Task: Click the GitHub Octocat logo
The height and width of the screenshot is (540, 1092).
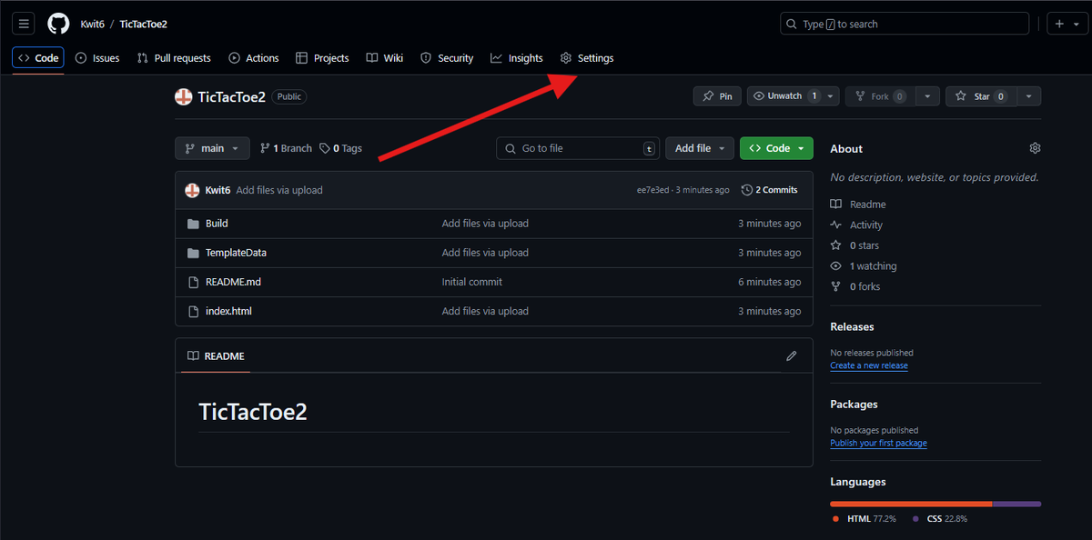Action: [58, 24]
